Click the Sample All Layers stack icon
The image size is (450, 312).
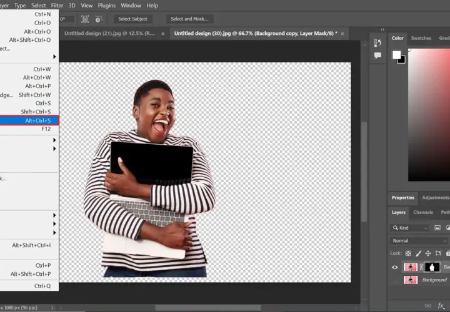coord(85,19)
